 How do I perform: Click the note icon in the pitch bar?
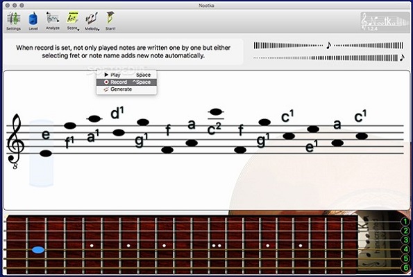pyautogui.click(x=328, y=46)
